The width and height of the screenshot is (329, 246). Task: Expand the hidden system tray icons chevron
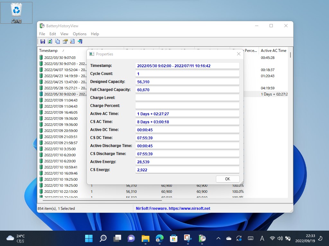point(218,238)
